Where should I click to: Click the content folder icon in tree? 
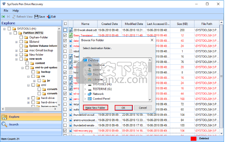pyautogui.click(x=32, y=63)
